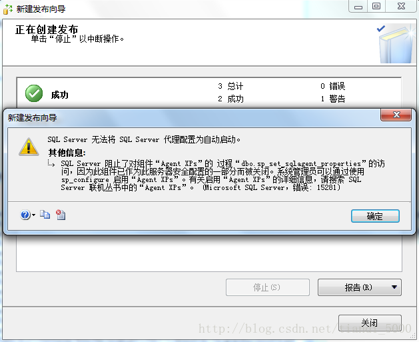The image size is (419, 342).
Task: Click the 正在创建发布 heading
Action: pos(47,29)
